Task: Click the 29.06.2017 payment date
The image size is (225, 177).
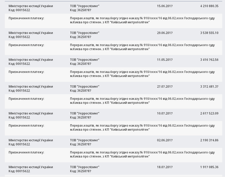Action: point(165,33)
